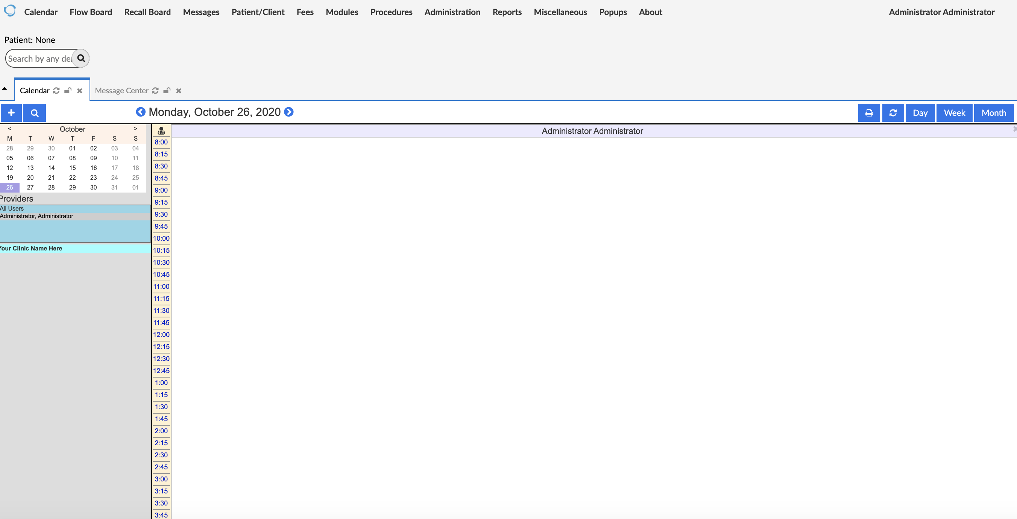Click the new appointment plus icon
Viewport: 1017px width, 519px height.
point(11,112)
